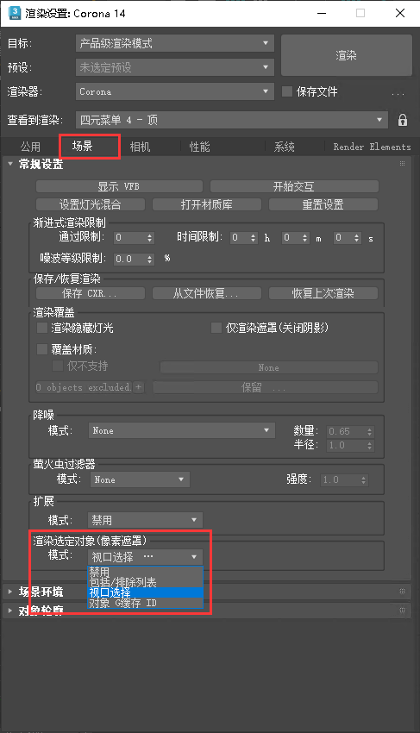Switch to the 相机 tab
420x733 pixels.
[x=140, y=147]
